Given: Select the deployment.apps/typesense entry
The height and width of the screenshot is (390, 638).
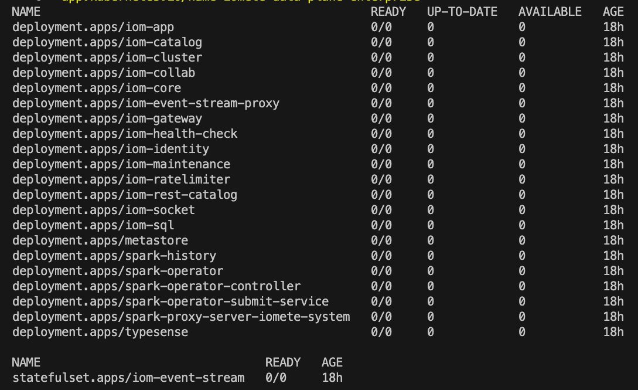Looking at the screenshot, I should [100, 332].
